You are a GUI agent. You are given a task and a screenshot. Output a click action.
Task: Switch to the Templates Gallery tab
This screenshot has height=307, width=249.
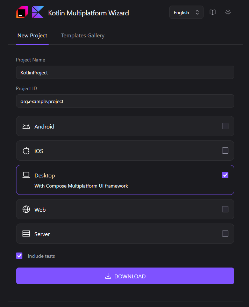(x=83, y=35)
